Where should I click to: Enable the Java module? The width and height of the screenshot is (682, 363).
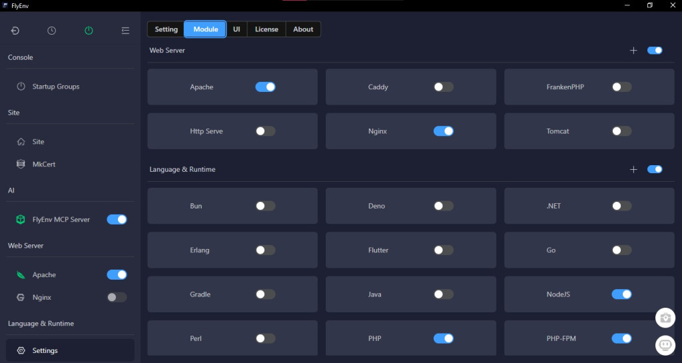[x=443, y=294]
